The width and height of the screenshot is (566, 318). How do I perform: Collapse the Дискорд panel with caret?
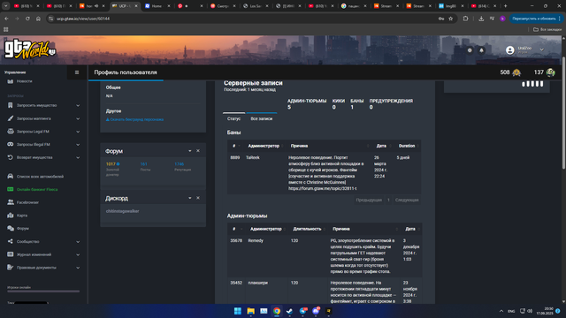(x=190, y=198)
